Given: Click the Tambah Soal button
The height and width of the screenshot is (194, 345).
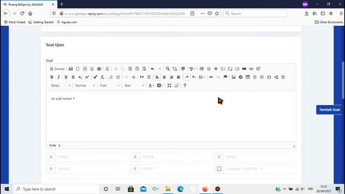Looking at the screenshot, I should point(329,110).
